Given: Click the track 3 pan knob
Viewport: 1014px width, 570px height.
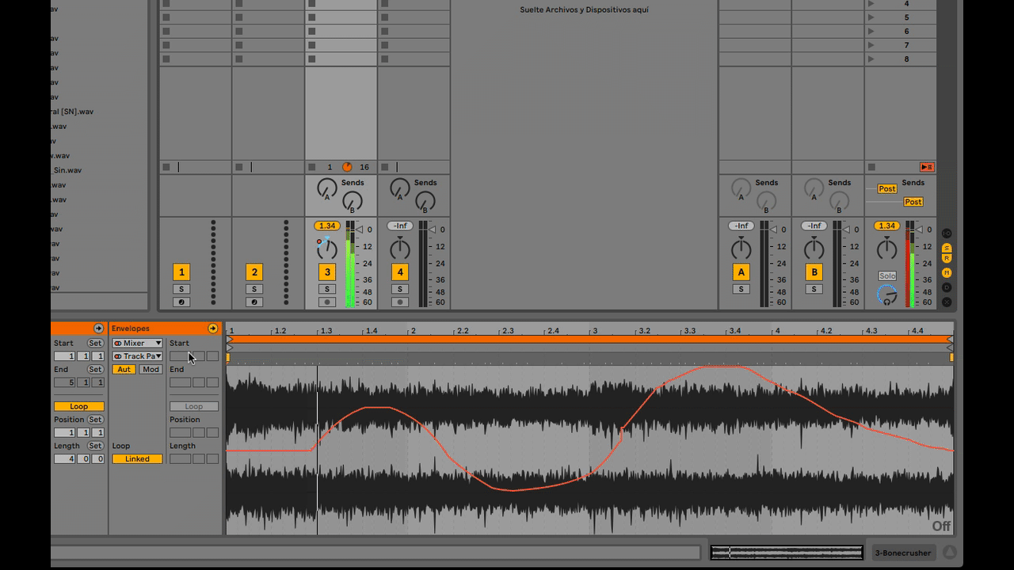Looking at the screenshot, I should pos(326,249).
